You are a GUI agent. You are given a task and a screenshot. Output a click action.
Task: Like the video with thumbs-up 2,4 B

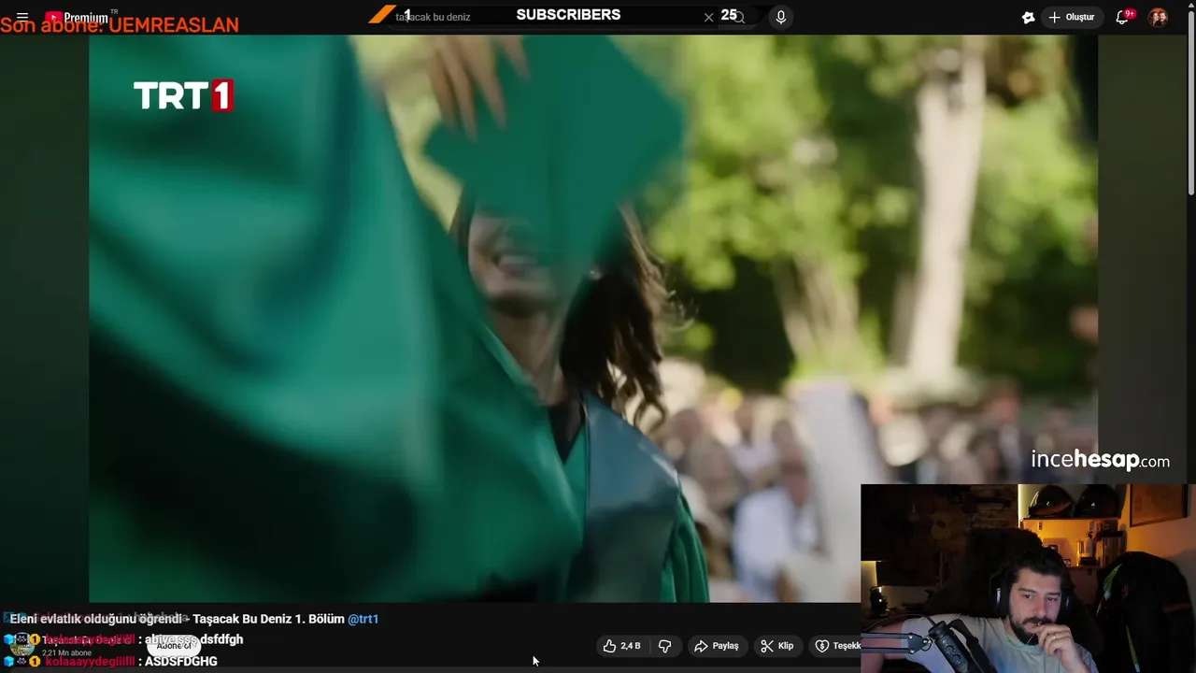point(622,646)
